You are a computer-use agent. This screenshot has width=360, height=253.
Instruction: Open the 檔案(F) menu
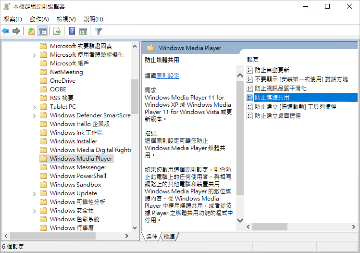click(13, 19)
